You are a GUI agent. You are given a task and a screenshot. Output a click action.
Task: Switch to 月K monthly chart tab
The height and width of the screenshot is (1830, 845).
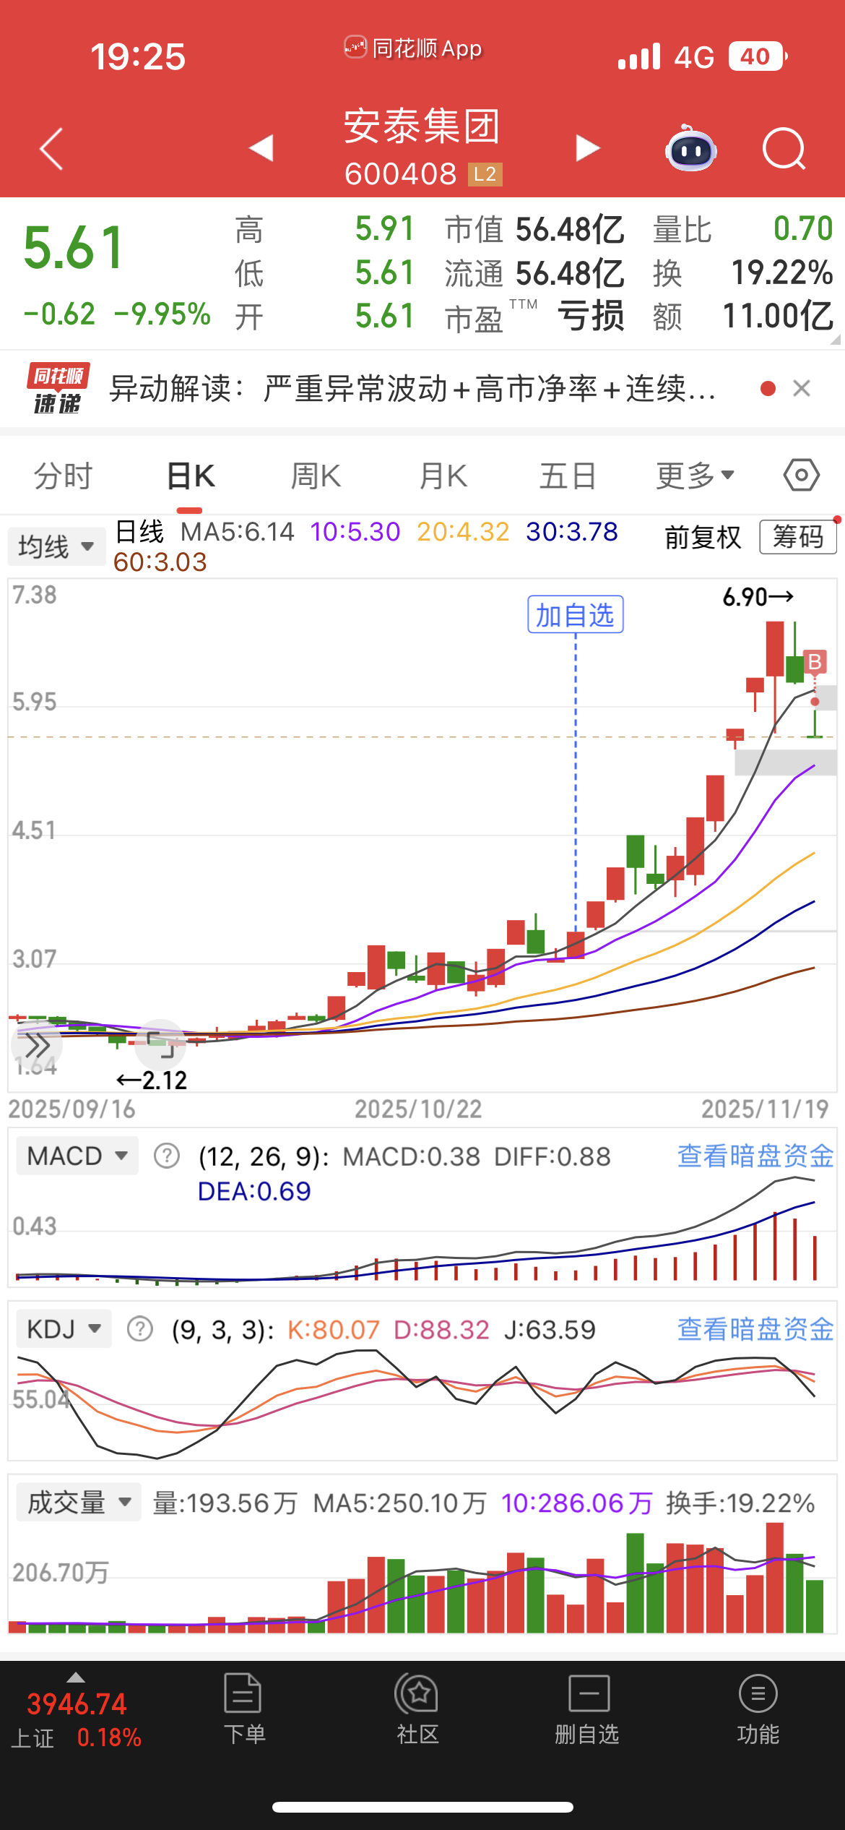pos(443,476)
